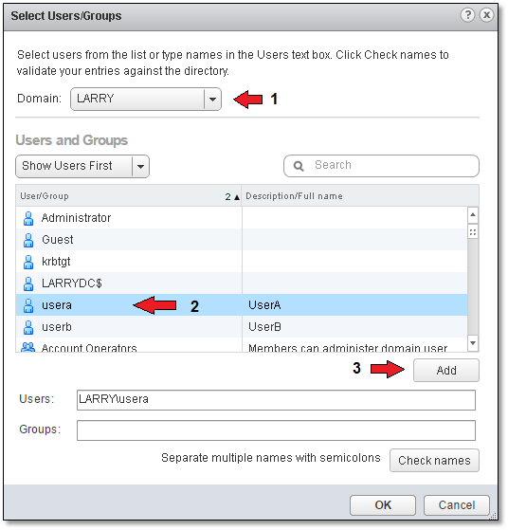Click the Cancel button

coord(457,505)
